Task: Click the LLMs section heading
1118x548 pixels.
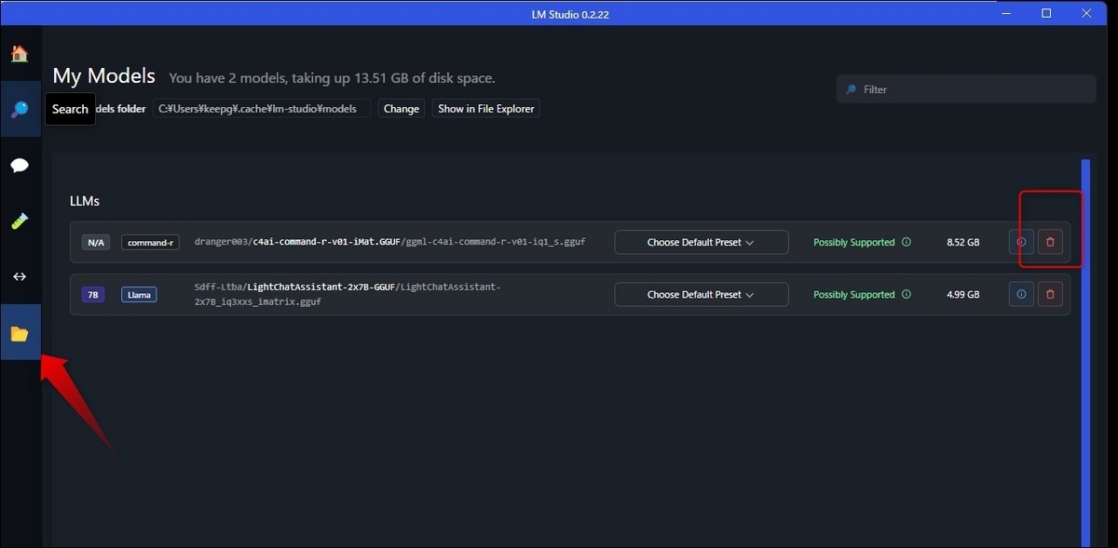Action: tap(85, 201)
